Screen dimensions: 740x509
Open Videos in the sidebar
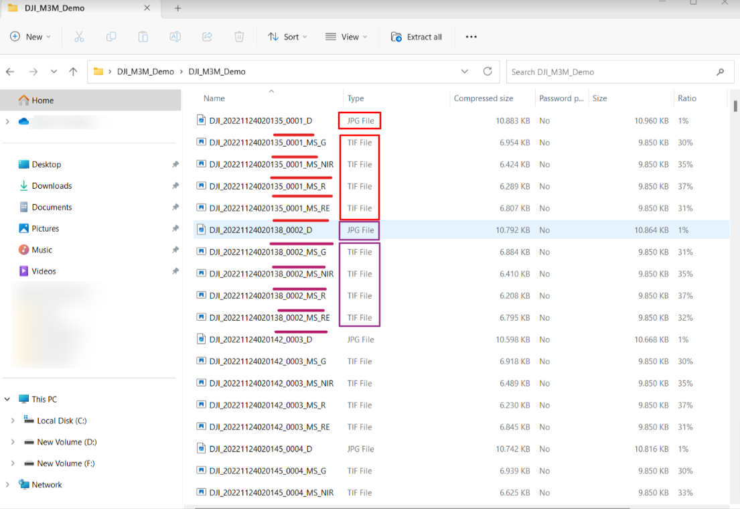click(44, 271)
